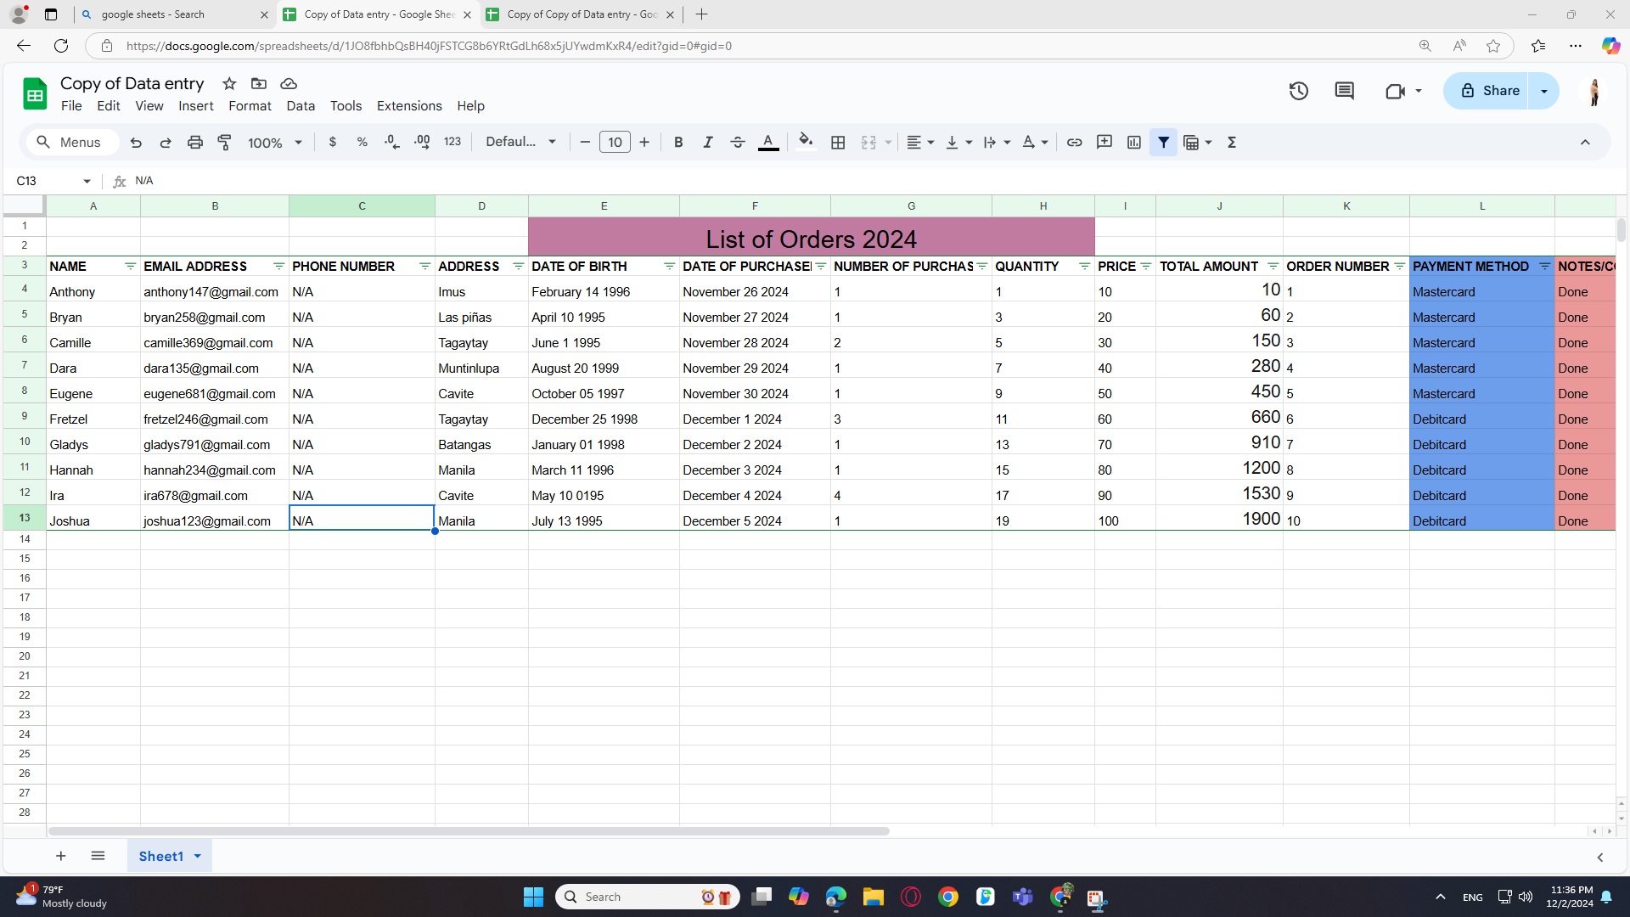Open the comments panel icon

coord(1344,91)
